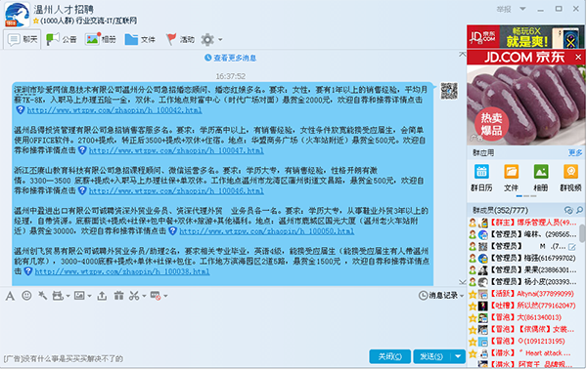
Task: Click the member view icon beside search in 群成员
Action: 568,210
